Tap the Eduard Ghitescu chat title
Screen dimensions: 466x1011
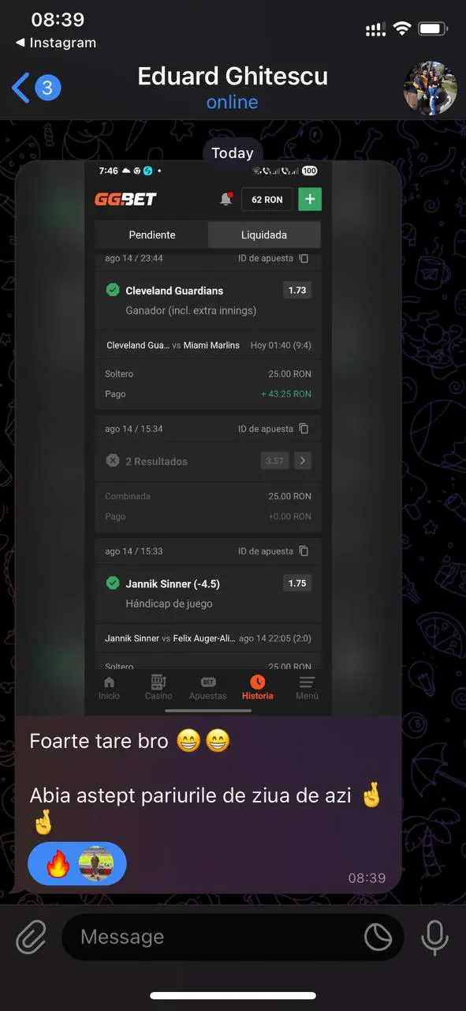233,77
